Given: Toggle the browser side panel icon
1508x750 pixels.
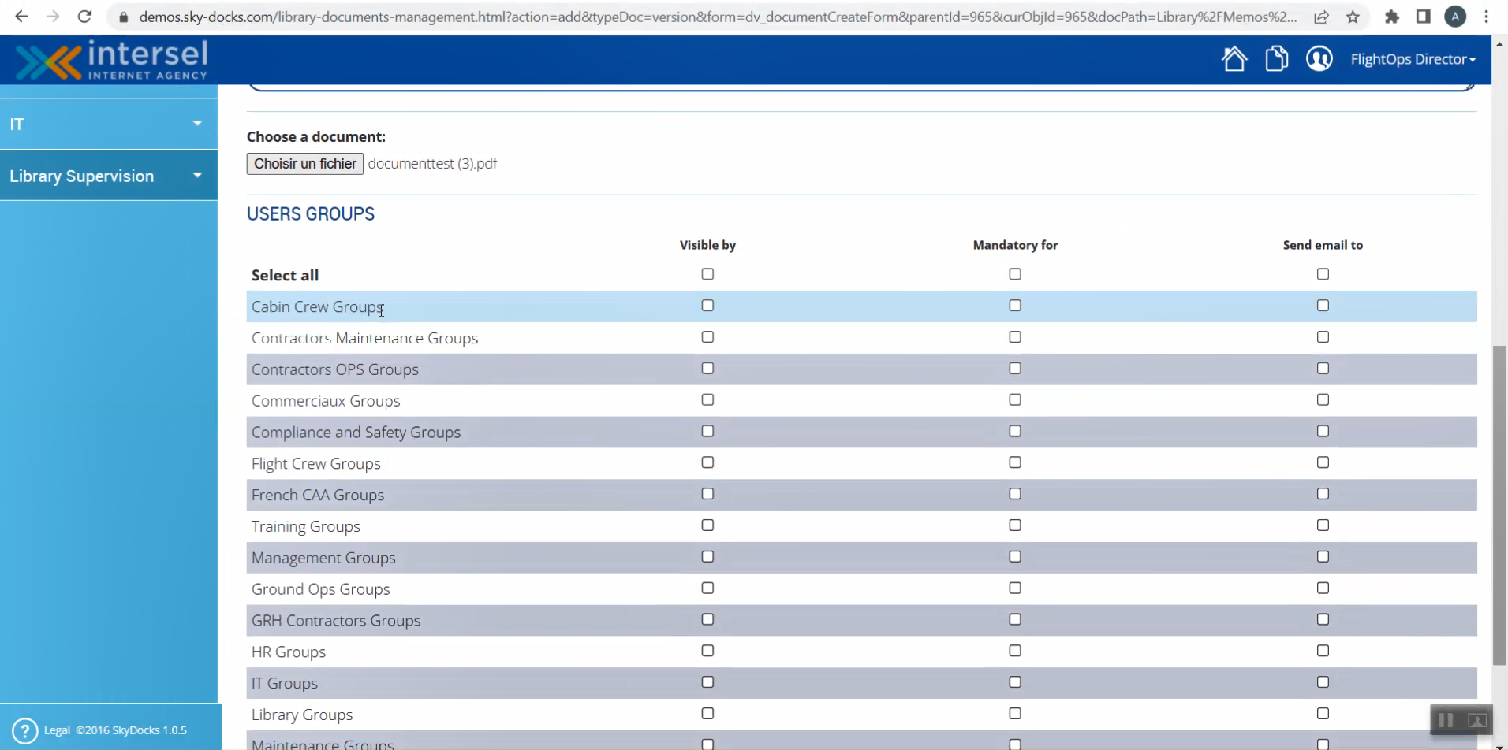Looking at the screenshot, I should 1424,17.
